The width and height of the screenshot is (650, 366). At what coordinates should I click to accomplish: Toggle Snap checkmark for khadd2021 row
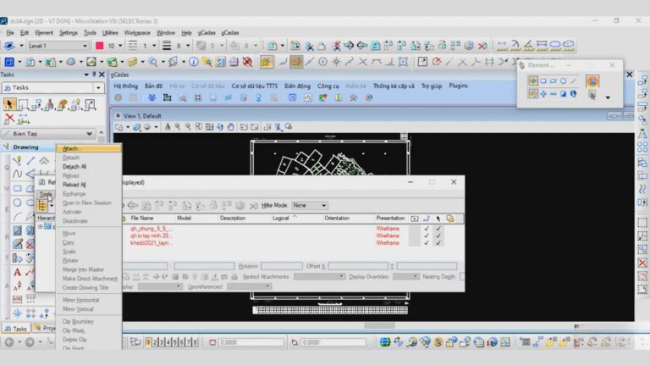point(427,243)
